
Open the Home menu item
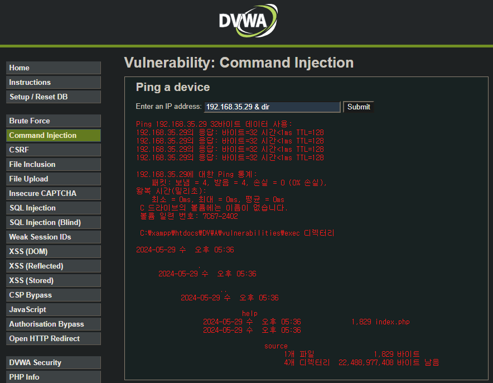click(x=54, y=68)
